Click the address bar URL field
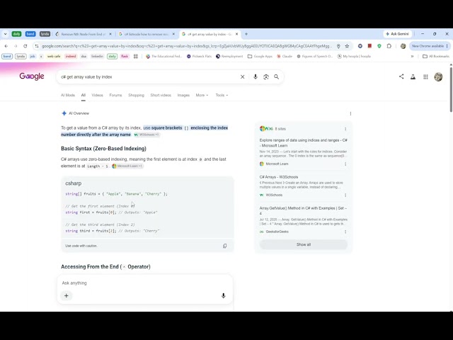Screen dimensions: 453x340 [187, 46]
